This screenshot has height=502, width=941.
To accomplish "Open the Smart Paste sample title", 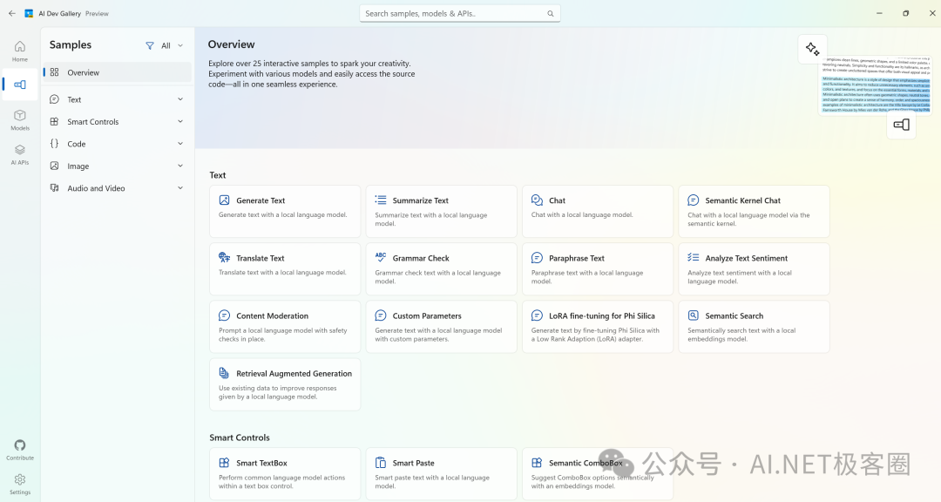I will (x=414, y=463).
